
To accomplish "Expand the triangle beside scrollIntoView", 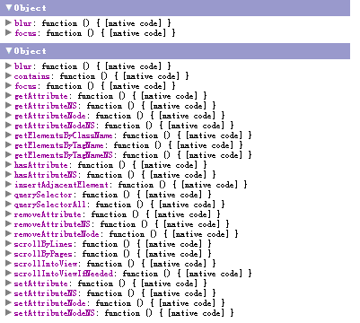I will 8,263.
